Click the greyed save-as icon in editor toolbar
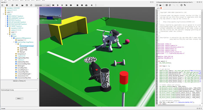Image resolution: width=203 pixels, height=110 pixels. 164,5
